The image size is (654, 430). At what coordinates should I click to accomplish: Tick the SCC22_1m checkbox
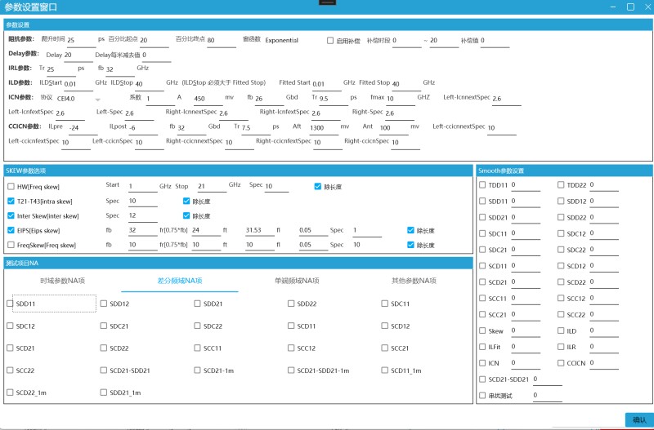[11, 392]
